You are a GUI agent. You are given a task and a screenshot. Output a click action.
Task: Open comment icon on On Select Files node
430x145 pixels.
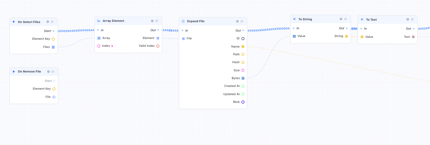[52, 22]
